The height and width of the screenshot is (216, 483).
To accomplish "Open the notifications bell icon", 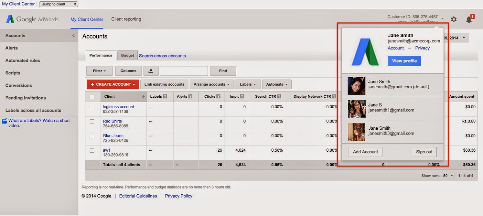I will pos(469,19).
